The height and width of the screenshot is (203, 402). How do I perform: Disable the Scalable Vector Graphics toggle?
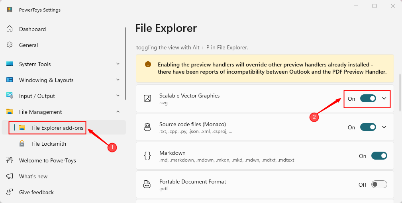click(x=368, y=98)
